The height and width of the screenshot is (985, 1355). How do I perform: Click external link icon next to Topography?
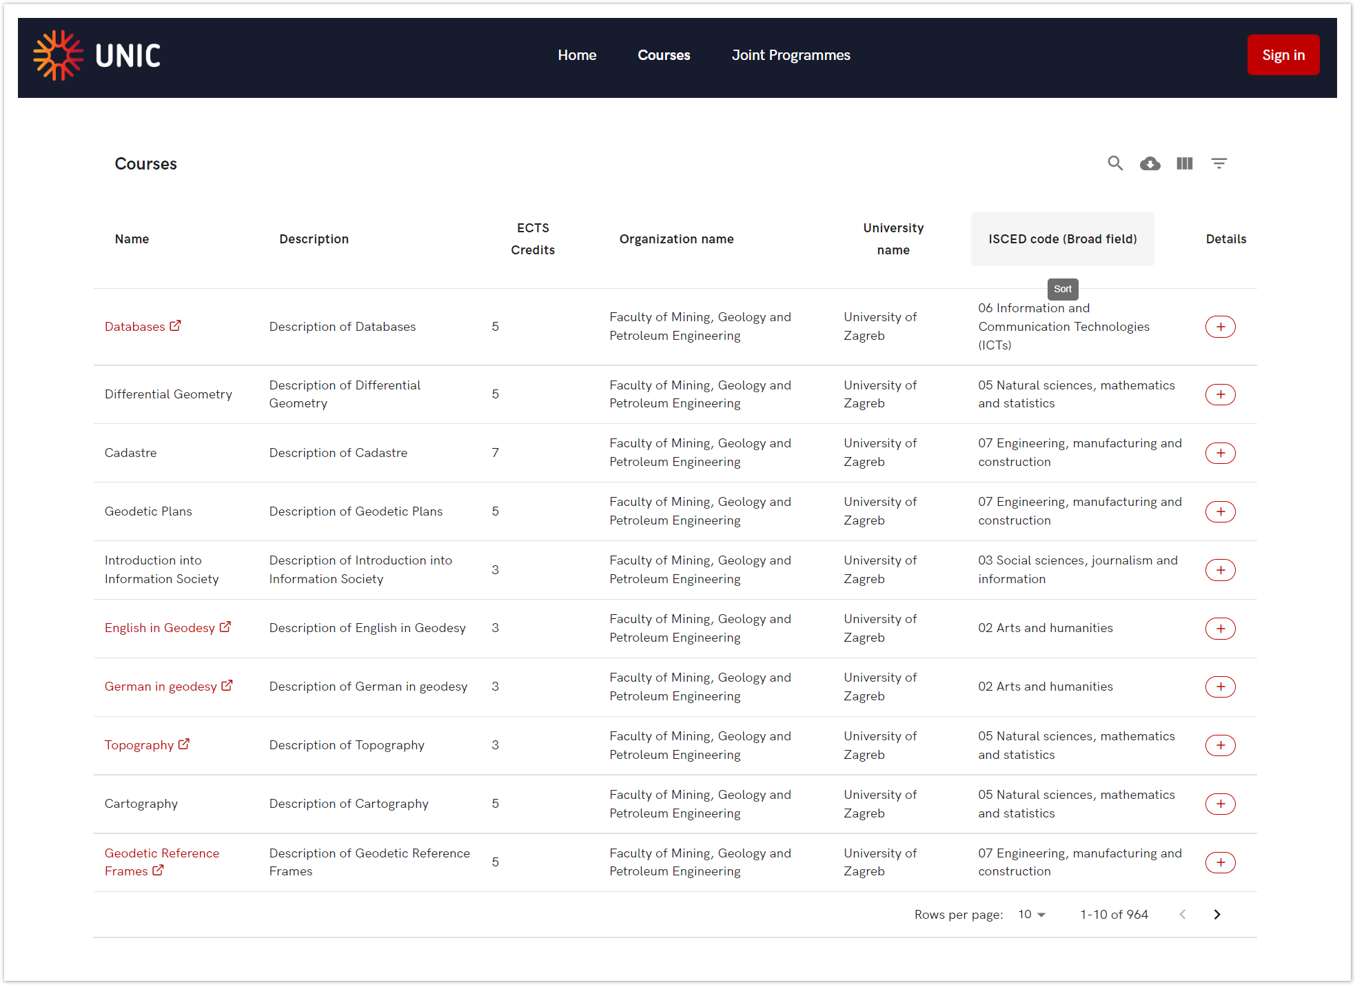184,744
